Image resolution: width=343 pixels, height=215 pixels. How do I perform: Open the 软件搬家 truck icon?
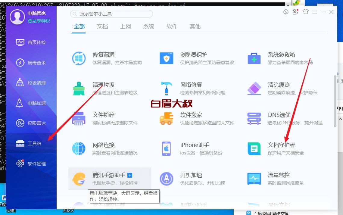coord(167,119)
